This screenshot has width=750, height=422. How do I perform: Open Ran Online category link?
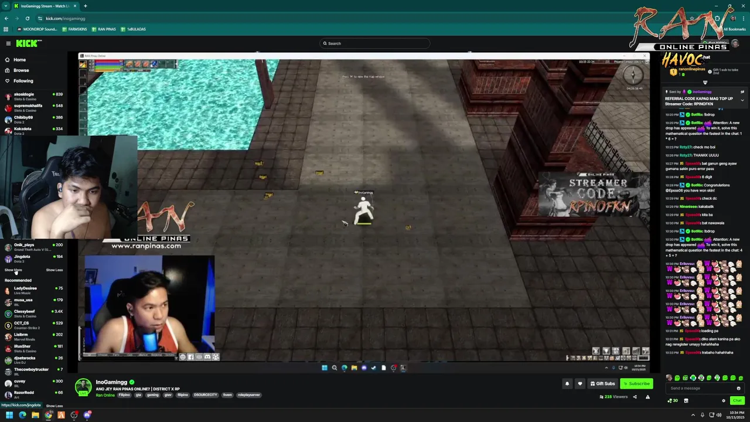point(105,395)
